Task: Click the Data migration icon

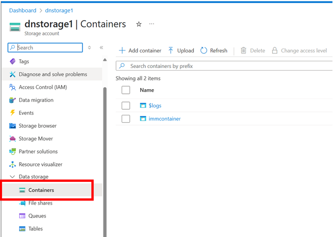Action: tap(12, 100)
